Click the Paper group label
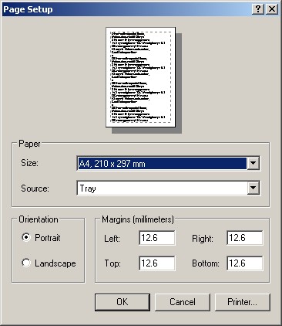The height and width of the screenshot is (326, 282). coord(29,144)
